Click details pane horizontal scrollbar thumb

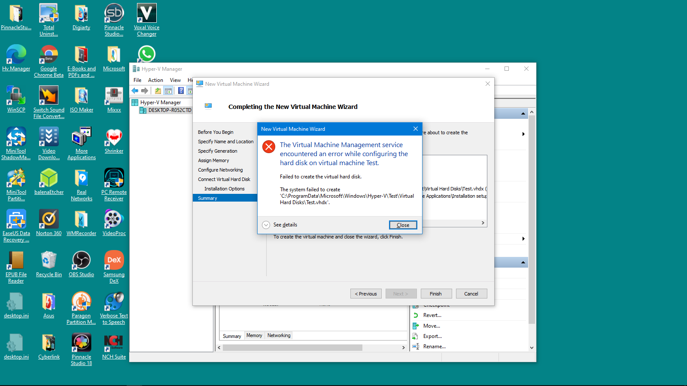292,348
